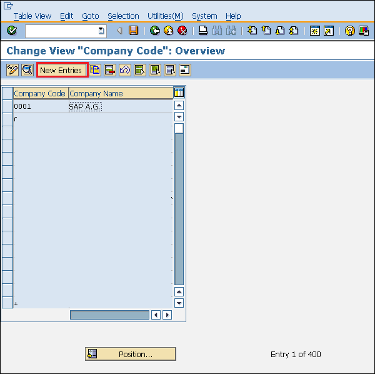375x374 pixels.
Task: Click the Company Name column header
Action: [121, 93]
